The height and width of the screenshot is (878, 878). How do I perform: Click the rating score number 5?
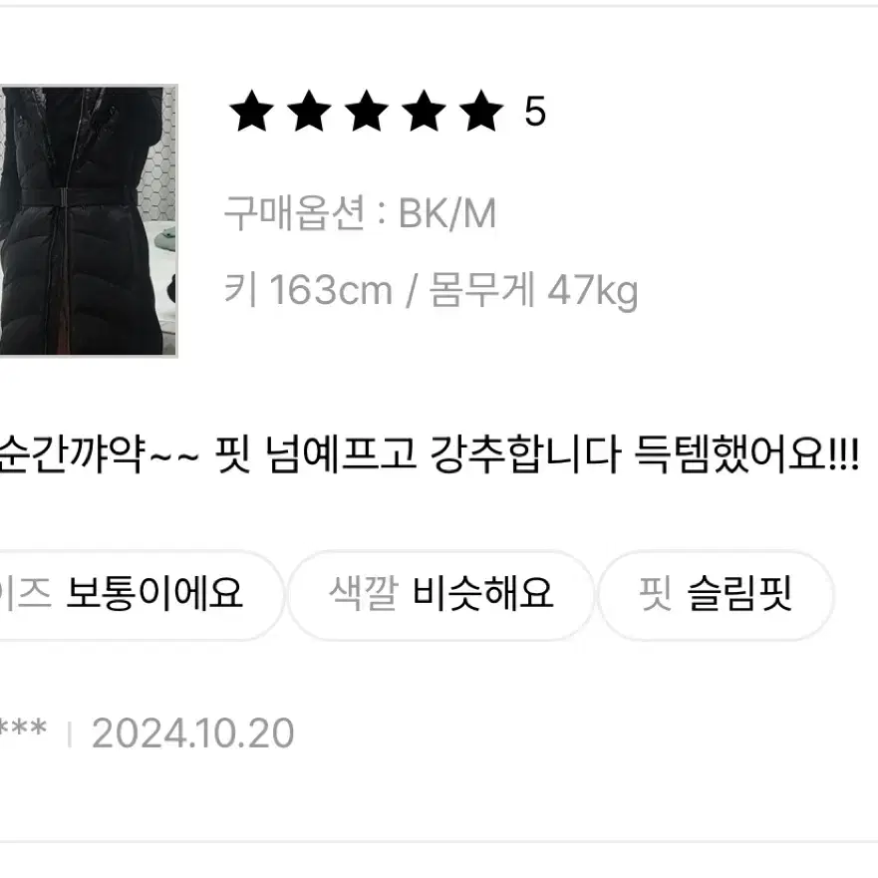(535, 112)
